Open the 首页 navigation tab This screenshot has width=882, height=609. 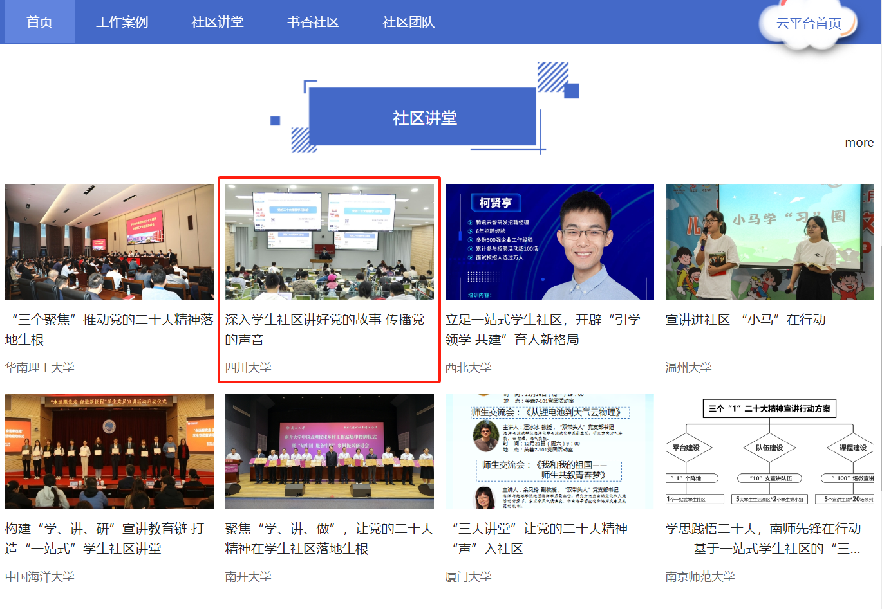39,22
